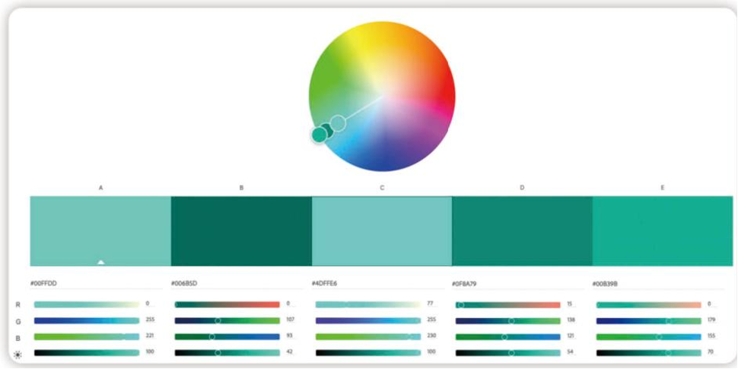This screenshot has width=738, height=369.
Task: Select the dark green swatch B
Action: (x=241, y=231)
